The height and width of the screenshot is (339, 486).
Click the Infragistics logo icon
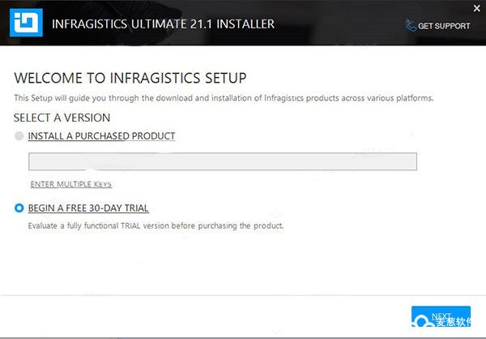[26, 23]
